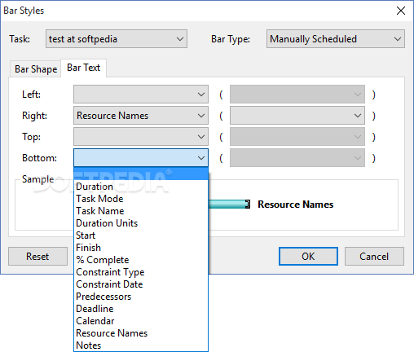Viewport: 414px width, 352px height.
Task: Choose Notes at the bottom of list
Action: [x=141, y=345]
